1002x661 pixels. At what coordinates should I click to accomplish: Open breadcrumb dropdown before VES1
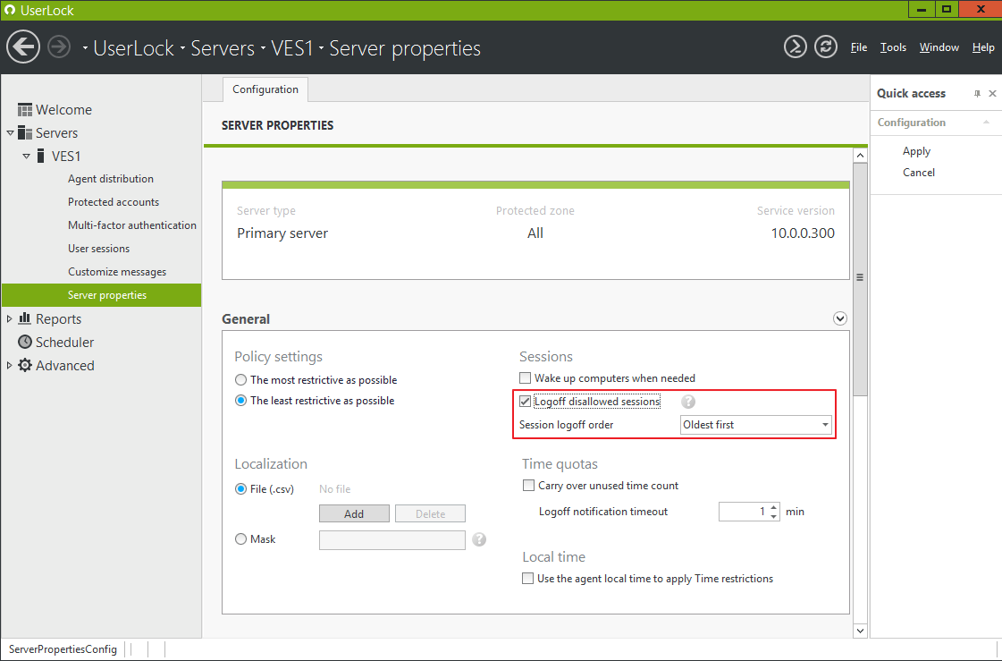[263, 48]
